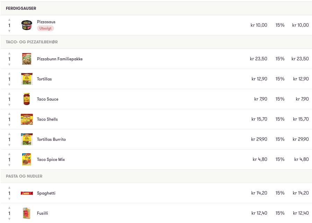Viewport: 312px width, 223px height.
Task: Decrease Taco Sauce quantity using down arrow
Action: [x=9, y=105]
